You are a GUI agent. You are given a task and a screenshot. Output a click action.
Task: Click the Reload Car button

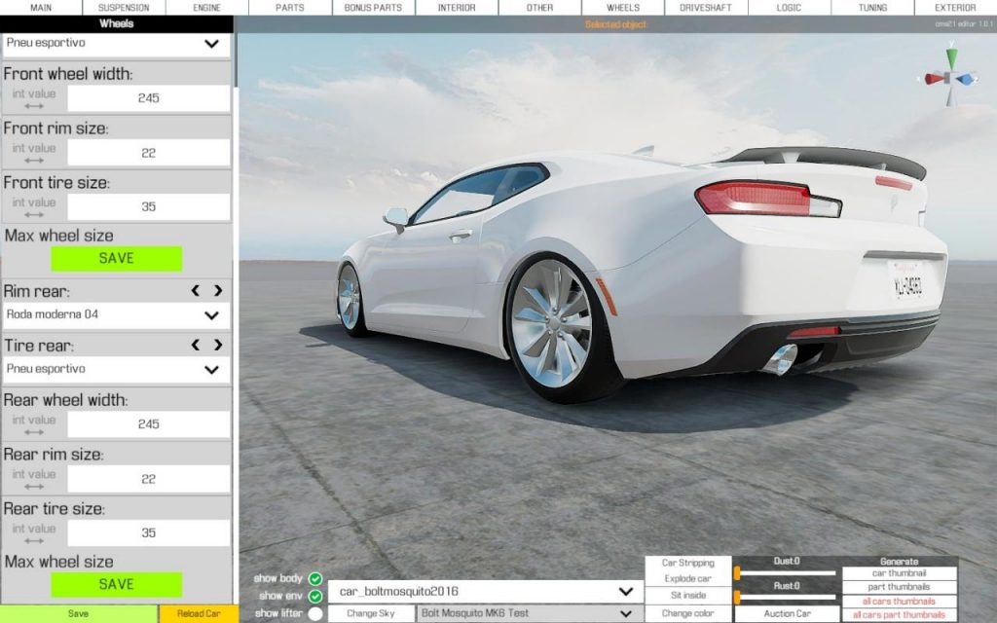click(x=199, y=613)
